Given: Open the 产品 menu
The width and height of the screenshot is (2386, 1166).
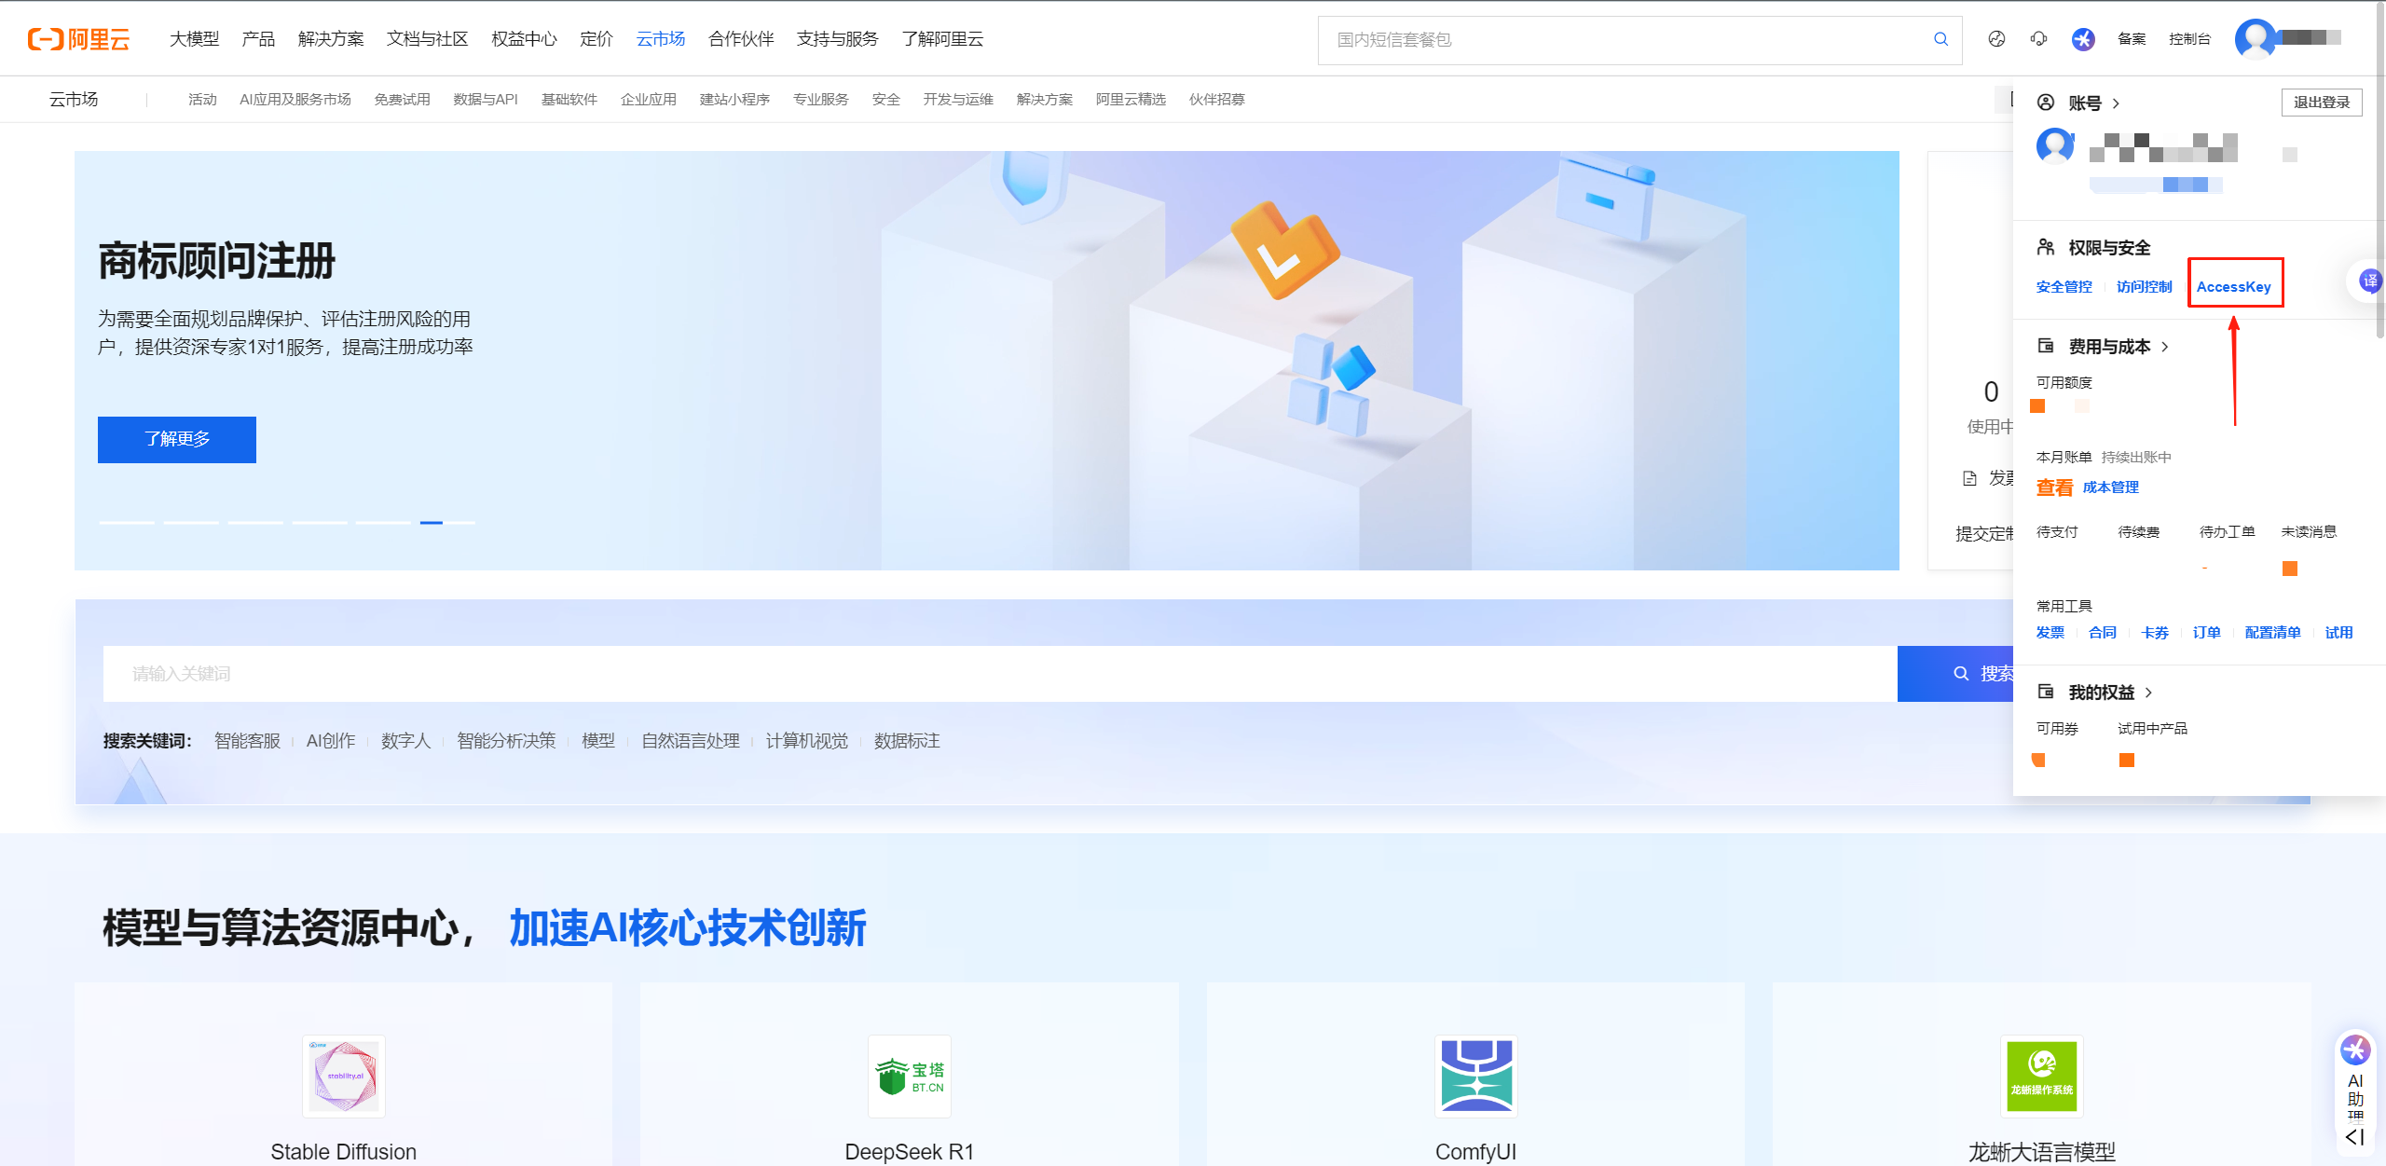Looking at the screenshot, I should (x=258, y=39).
